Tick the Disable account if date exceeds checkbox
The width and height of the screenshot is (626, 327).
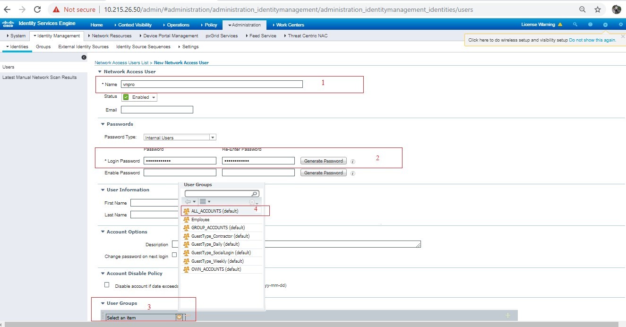[107, 285]
